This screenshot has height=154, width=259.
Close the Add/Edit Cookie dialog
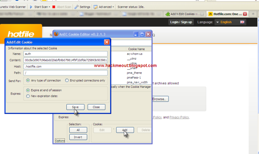[x=107, y=42]
